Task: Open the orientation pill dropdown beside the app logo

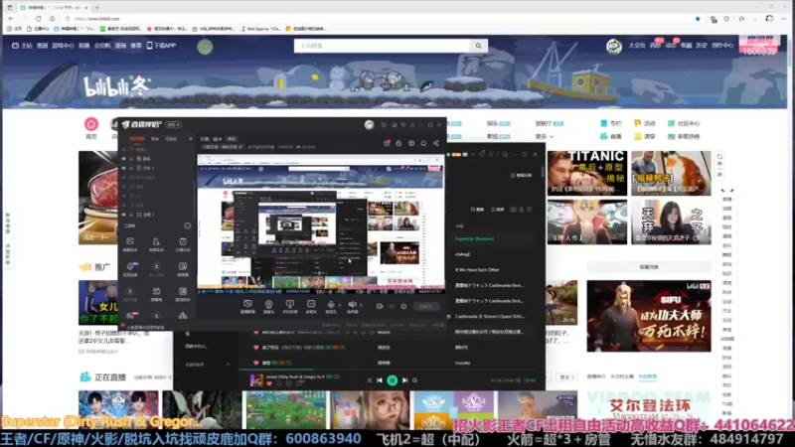Action: click(x=173, y=125)
